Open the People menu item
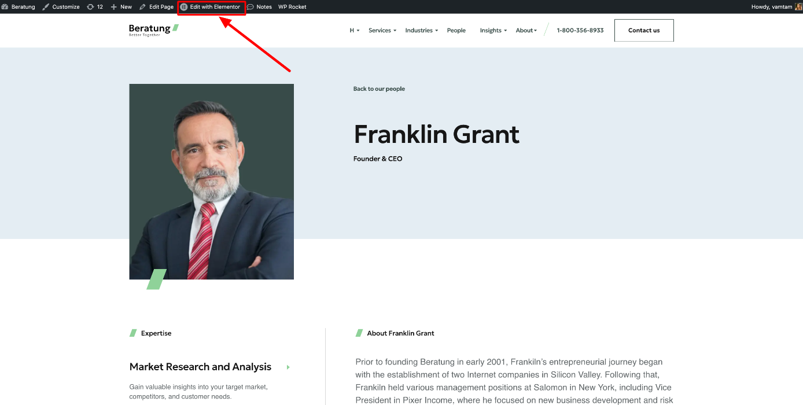The image size is (803, 405). [x=456, y=31]
